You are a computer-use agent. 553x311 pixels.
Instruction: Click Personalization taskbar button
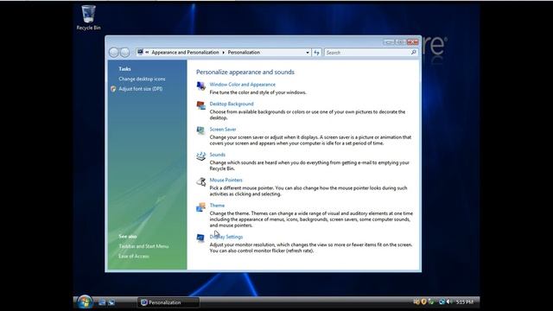tap(168, 302)
